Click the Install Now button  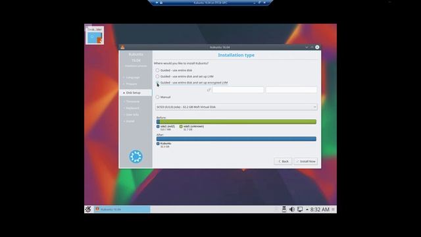point(305,161)
